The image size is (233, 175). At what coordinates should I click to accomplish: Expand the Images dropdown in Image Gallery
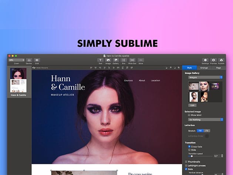[x=205, y=77]
